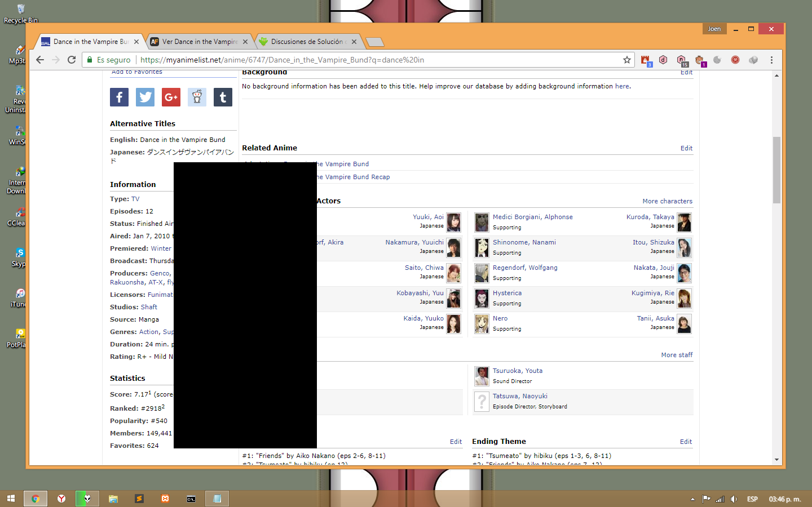812x507 pixels.
Task: Click the TV type link
Action: (x=135, y=199)
